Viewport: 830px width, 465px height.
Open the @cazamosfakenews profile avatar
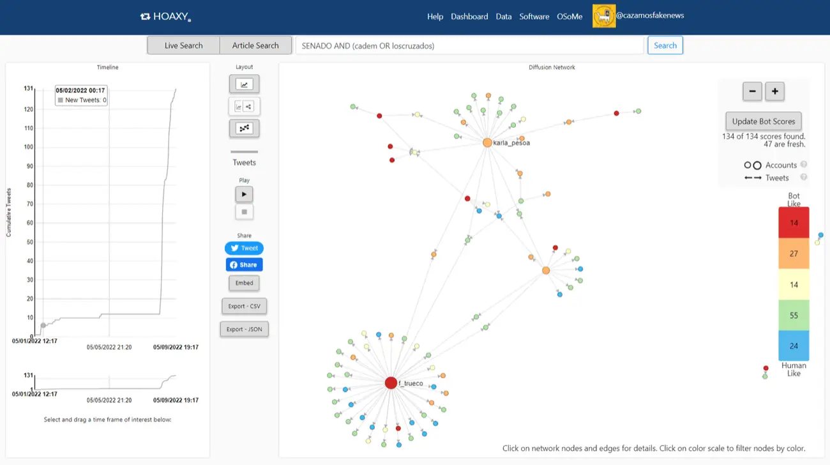coord(604,17)
